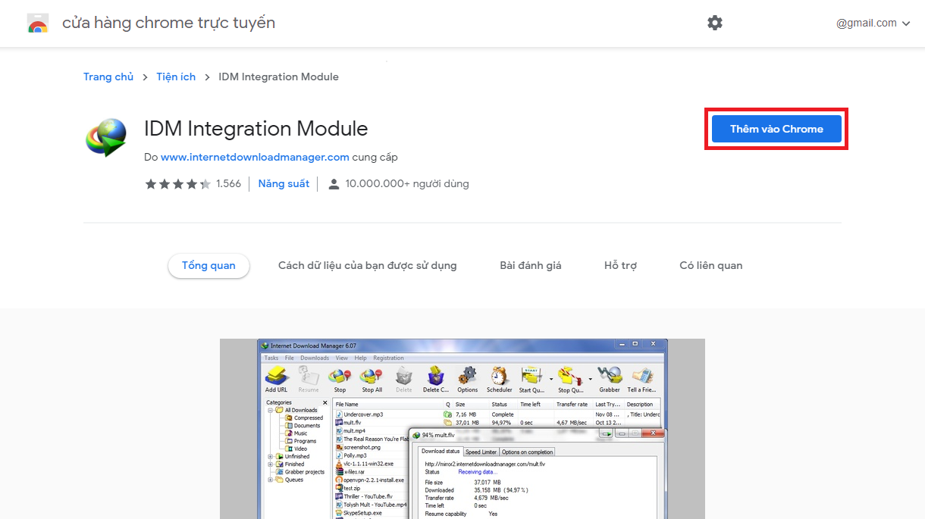The height and width of the screenshot is (519, 925).
Task: Open the settings gear icon
Action: [x=715, y=23]
